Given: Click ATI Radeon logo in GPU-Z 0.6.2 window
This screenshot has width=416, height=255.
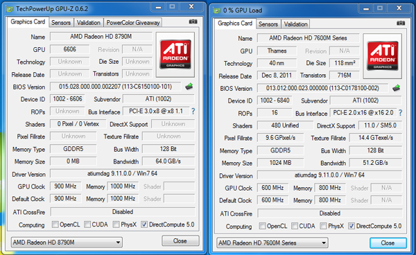Looking at the screenshot, I should [x=175, y=55].
